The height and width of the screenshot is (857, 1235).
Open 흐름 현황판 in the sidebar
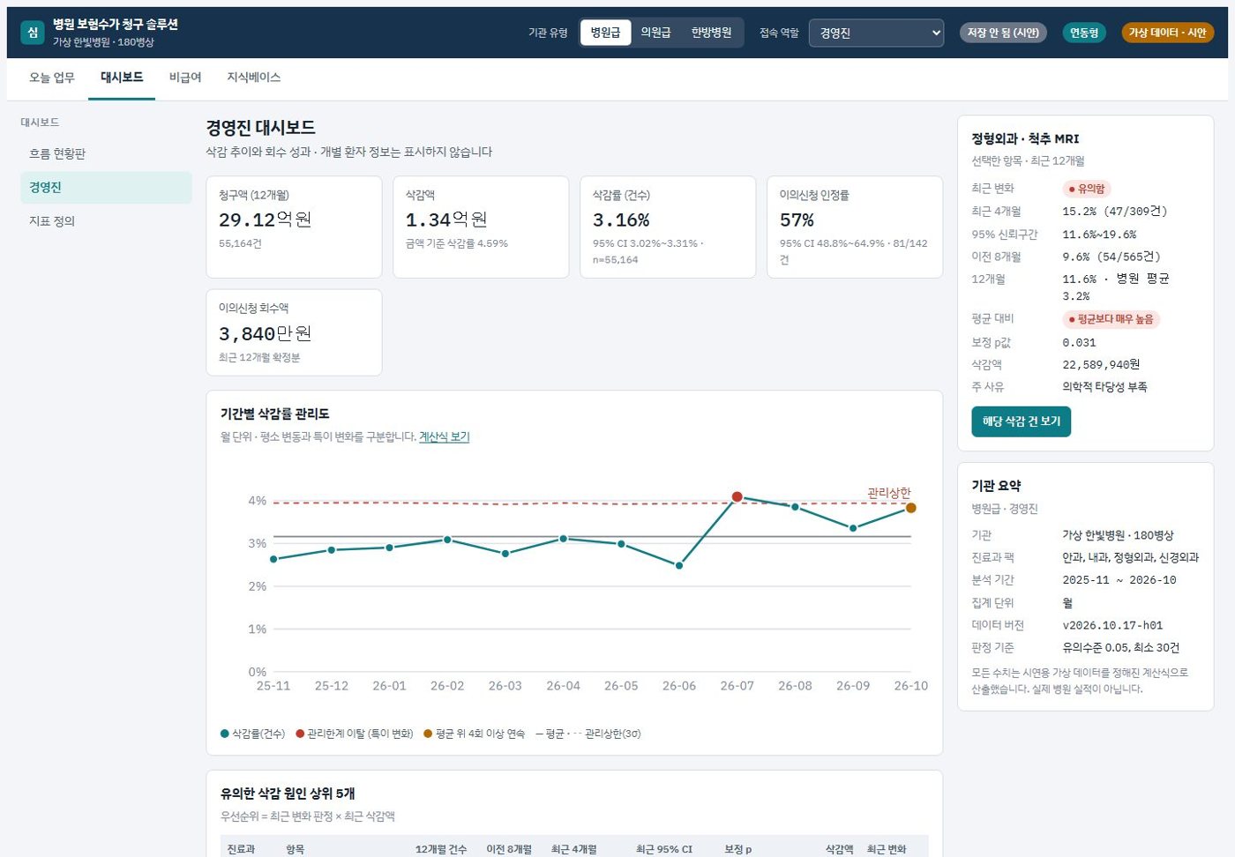[x=106, y=154]
